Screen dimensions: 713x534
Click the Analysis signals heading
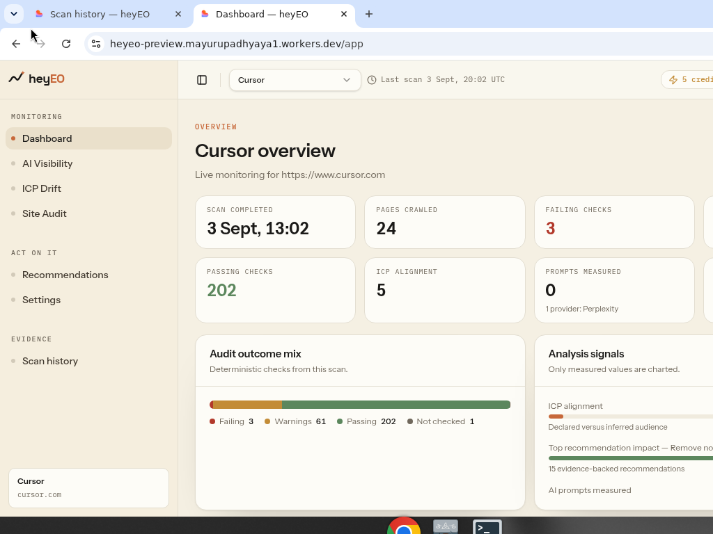[x=586, y=354]
